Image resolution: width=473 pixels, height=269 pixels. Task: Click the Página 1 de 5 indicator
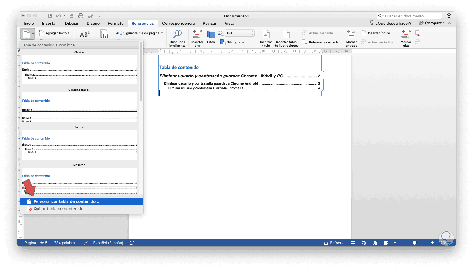[36, 243]
